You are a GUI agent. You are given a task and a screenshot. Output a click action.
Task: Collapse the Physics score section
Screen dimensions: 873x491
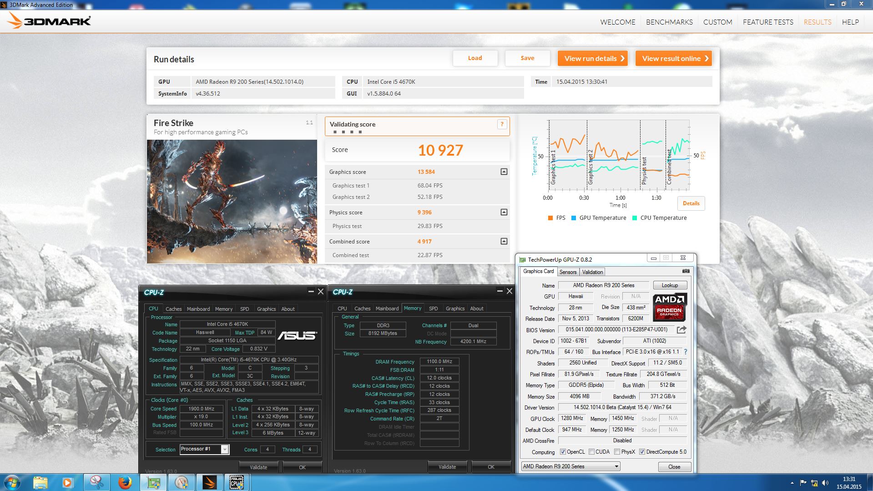(x=504, y=212)
